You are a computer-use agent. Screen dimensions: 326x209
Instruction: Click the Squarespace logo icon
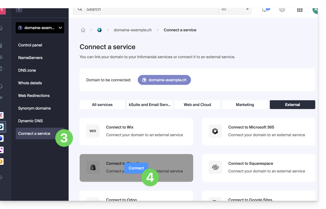[x=215, y=167]
